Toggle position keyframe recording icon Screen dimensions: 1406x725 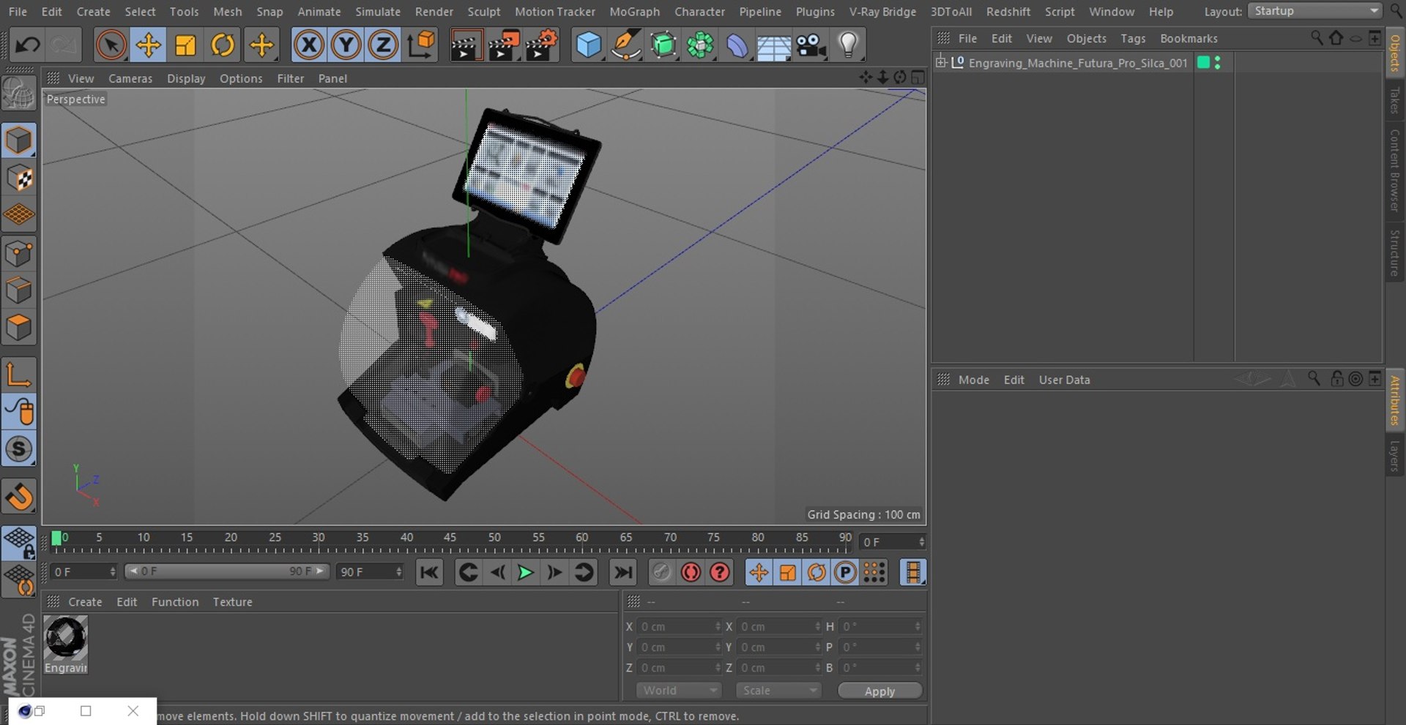pyautogui.click(x=759, y=572)
